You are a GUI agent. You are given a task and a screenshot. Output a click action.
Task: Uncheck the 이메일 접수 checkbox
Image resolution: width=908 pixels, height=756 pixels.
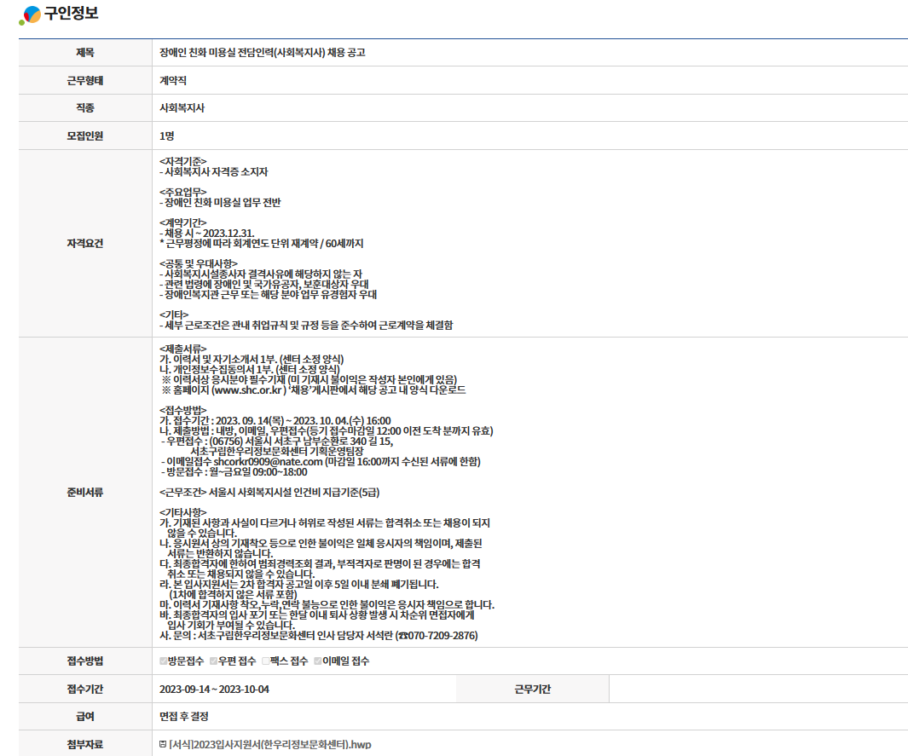click(x=317, y=661)
